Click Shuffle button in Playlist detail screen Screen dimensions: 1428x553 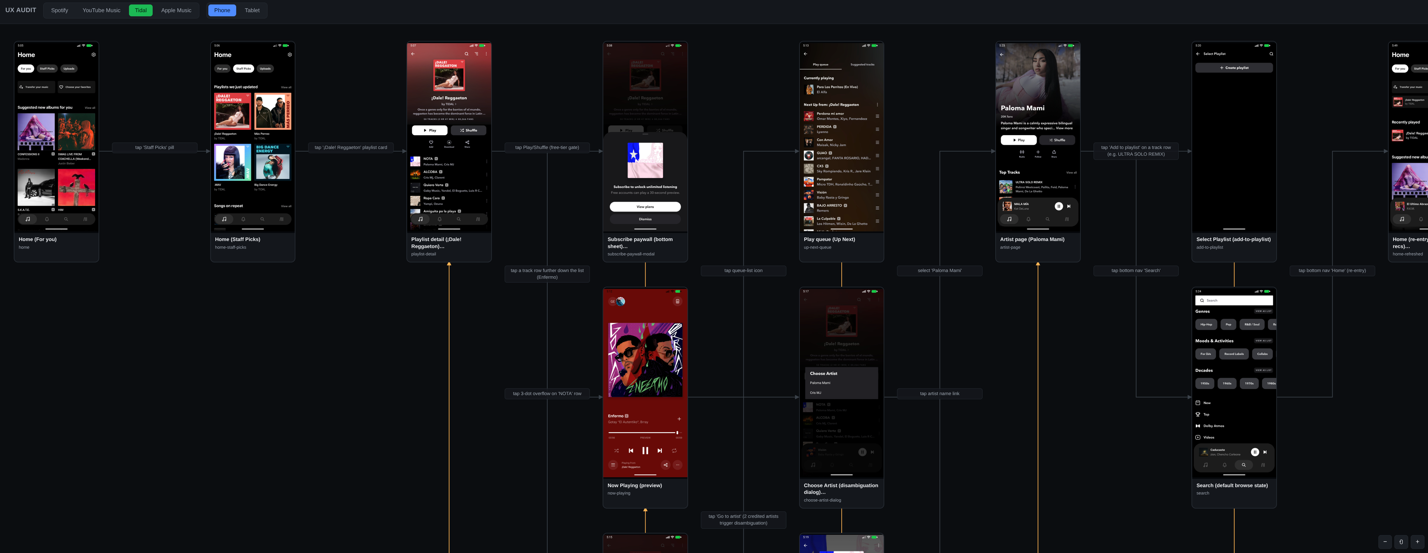tap(469, 131)
